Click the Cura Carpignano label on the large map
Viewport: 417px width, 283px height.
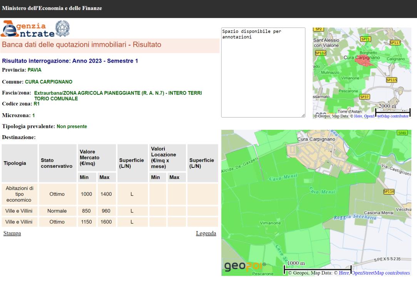coord(317,139)
